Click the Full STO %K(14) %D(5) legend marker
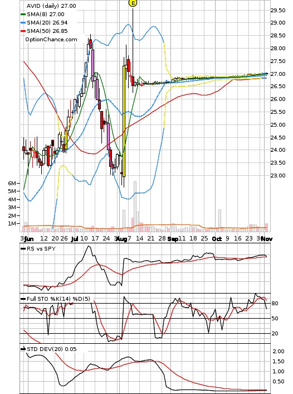Screen dimensions: 293x394 coord(23,299)
